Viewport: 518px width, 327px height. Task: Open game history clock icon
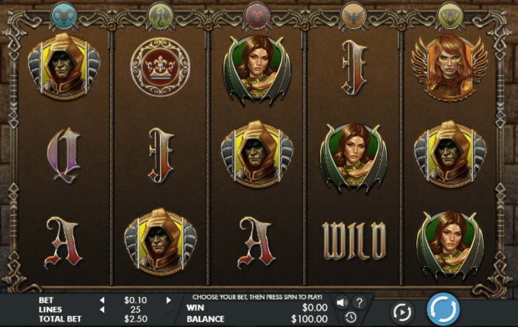point(351,317)
